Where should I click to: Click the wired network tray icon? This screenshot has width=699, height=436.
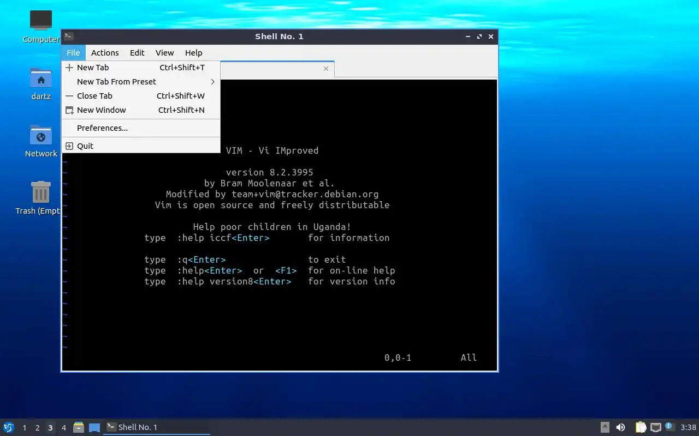point(656,427)
